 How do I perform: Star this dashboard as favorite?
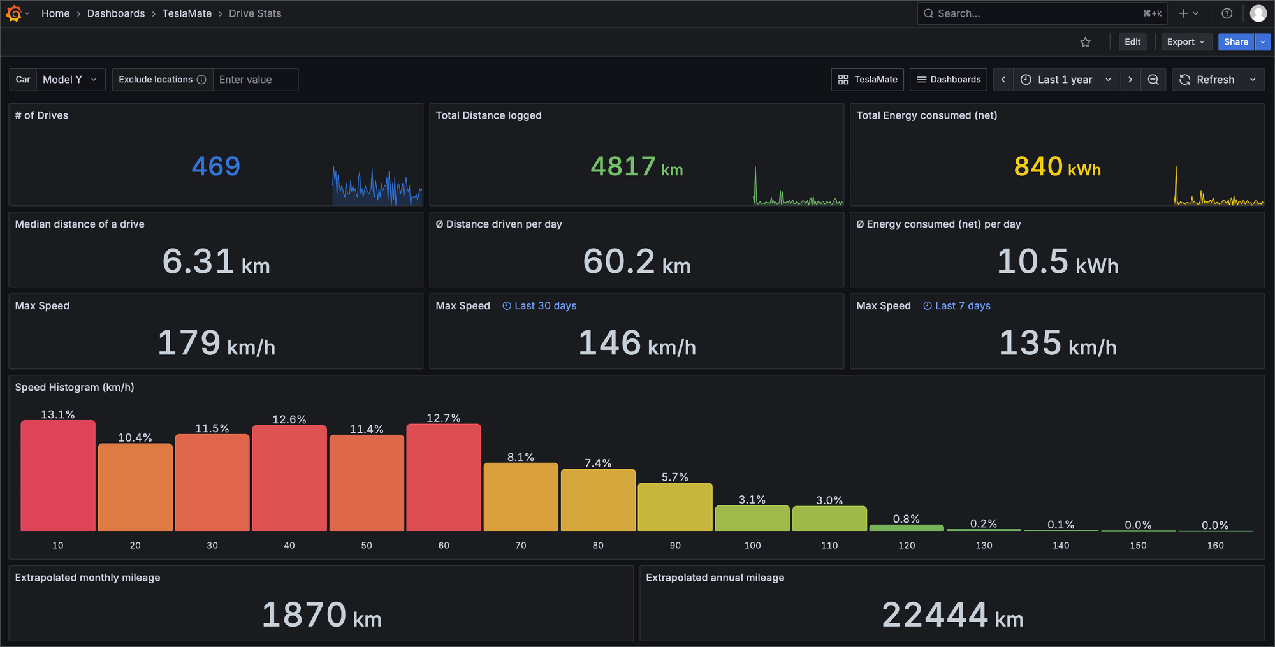tap(1085, 42)
